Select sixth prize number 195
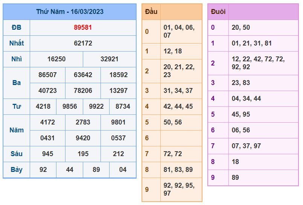This screenshot has width=303, height=205. [x=83, y=154]
